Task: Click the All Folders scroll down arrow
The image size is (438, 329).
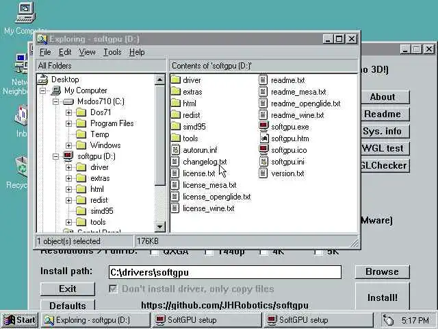Action: click(159, 226)
